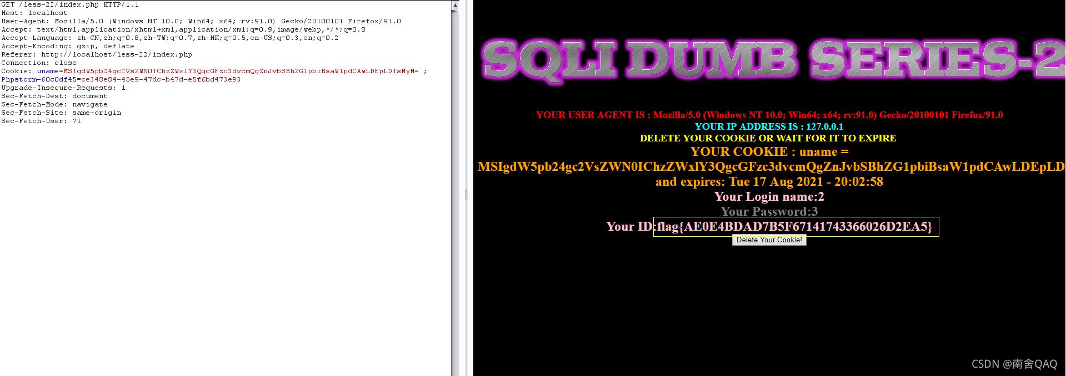Click the Your Login name:2 text

[769, 196]
